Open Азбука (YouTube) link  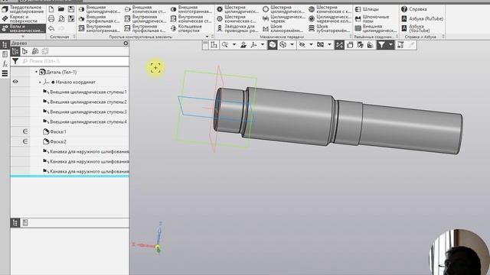click(x=416, y=28)
